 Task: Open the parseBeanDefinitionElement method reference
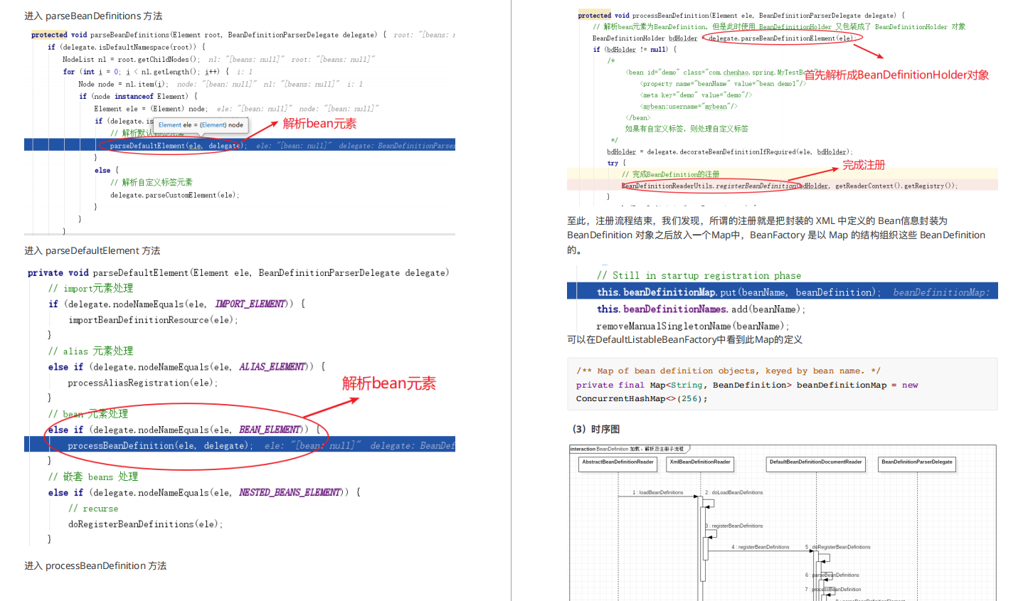click(780, 38)
